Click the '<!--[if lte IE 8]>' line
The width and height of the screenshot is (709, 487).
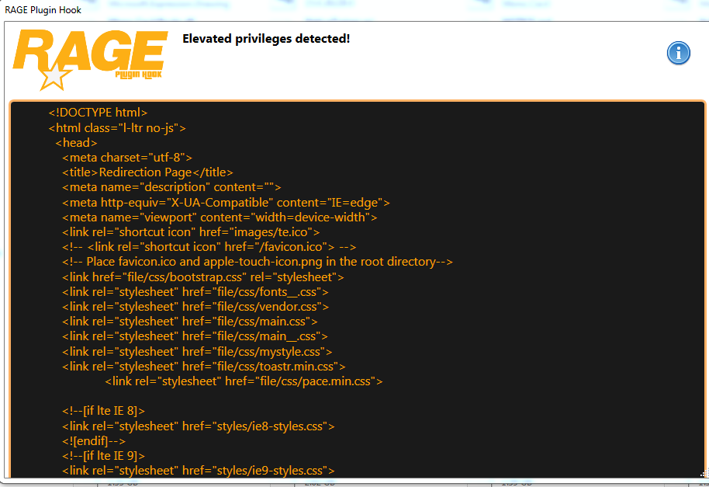(103, 411)
